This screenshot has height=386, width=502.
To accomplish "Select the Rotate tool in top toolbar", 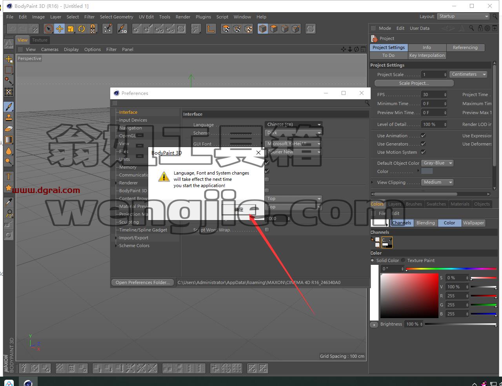I will coord(82,29).
